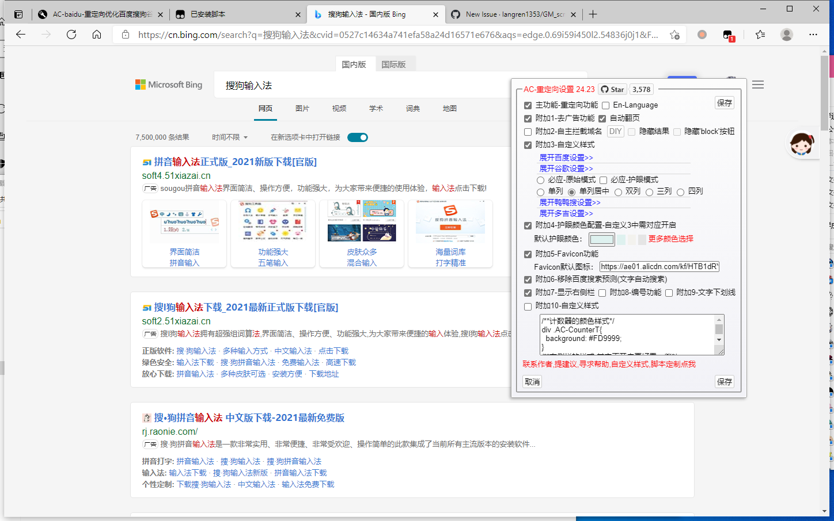
Task: Open the browser profile avatar
Action: tap(787, 35)
